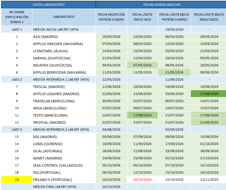This screenshot has height=190, width=226.
Task: Click the TRESCAL (MADRID) cell
Action: tap(64, 87)
